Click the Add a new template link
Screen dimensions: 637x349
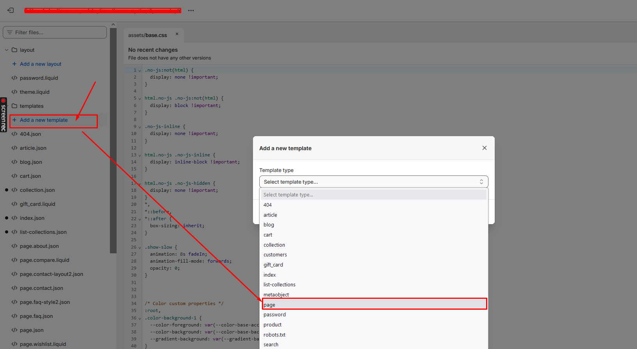point(44,120)
